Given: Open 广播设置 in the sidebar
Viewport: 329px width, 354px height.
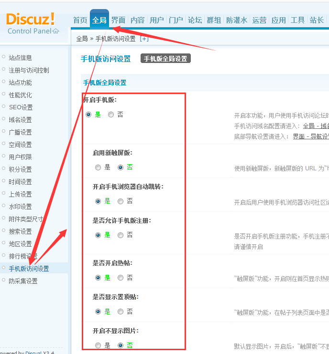Looking at the screenshot, I should tap(20, 132).
